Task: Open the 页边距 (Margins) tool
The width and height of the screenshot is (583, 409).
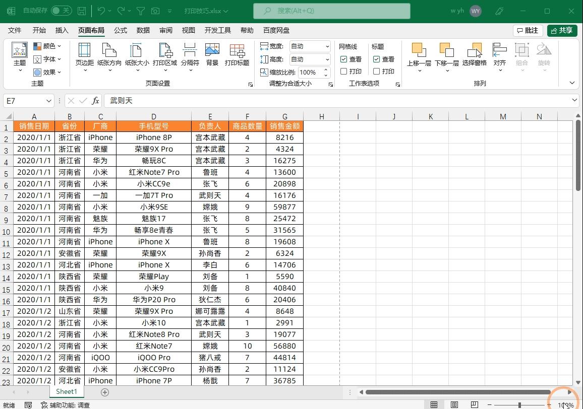Action: (84, 55)
